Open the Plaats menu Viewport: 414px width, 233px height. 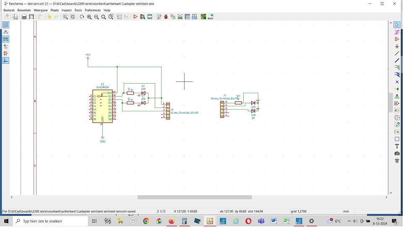[55, 10]
